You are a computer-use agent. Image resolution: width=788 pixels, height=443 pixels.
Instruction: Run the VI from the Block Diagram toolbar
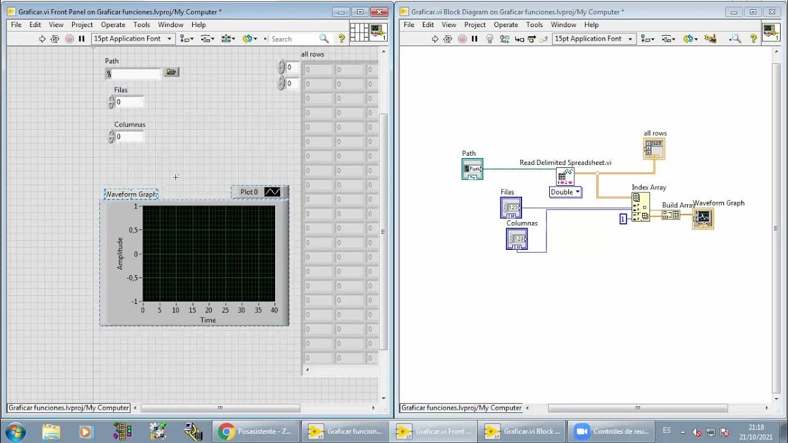click(435, 39)
